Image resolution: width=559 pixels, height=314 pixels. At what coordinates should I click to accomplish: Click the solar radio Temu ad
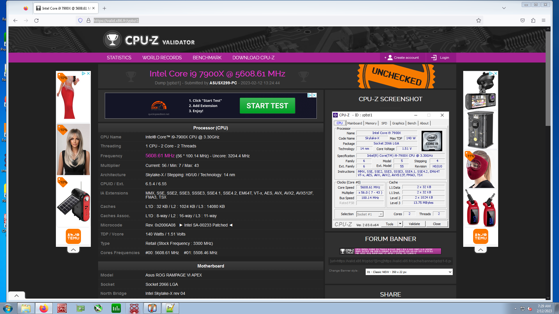click(73, 202)
